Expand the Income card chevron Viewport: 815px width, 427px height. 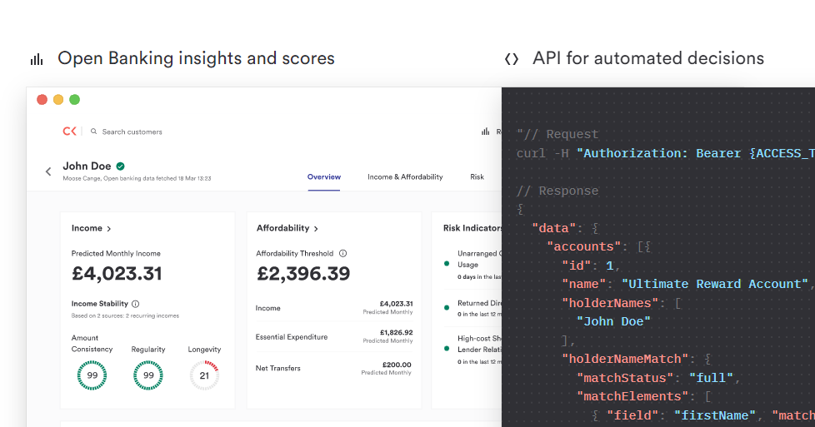pos(108,229)
